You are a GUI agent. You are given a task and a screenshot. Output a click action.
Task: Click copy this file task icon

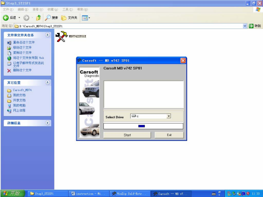point(9,53)
